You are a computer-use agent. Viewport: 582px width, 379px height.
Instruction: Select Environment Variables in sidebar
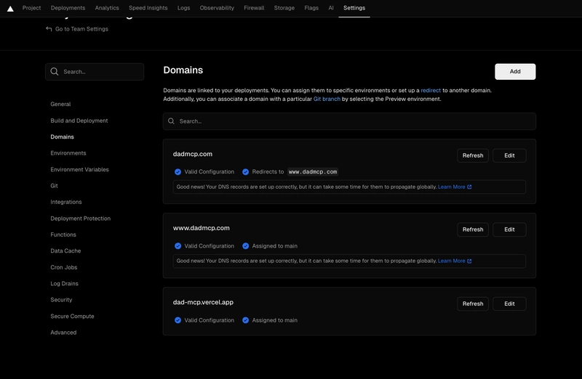point(79,169)
